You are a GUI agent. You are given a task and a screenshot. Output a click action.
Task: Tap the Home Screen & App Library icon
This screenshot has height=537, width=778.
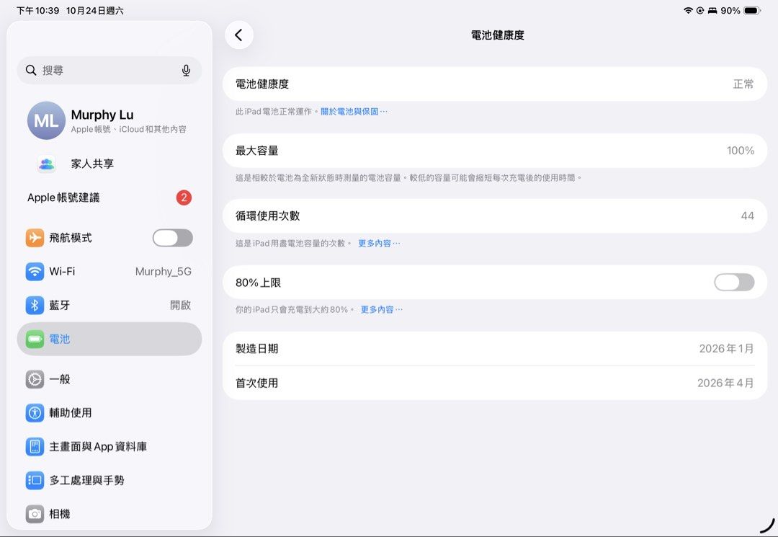[x=35, y=447]
